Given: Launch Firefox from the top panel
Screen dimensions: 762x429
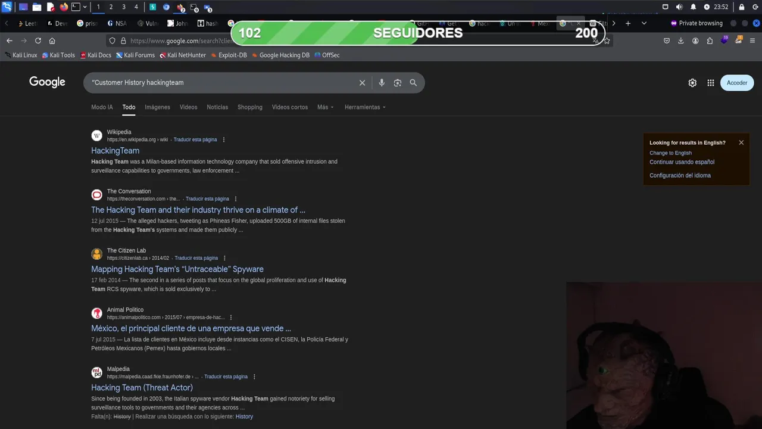Looking at the screenshot, I should coord(64,7).
